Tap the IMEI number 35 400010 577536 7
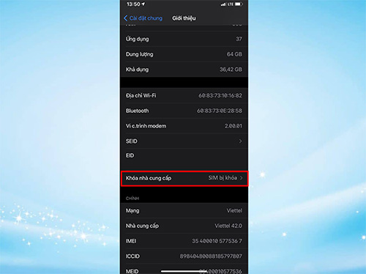Viewport: 366px width, 274px height. point(217,241)
